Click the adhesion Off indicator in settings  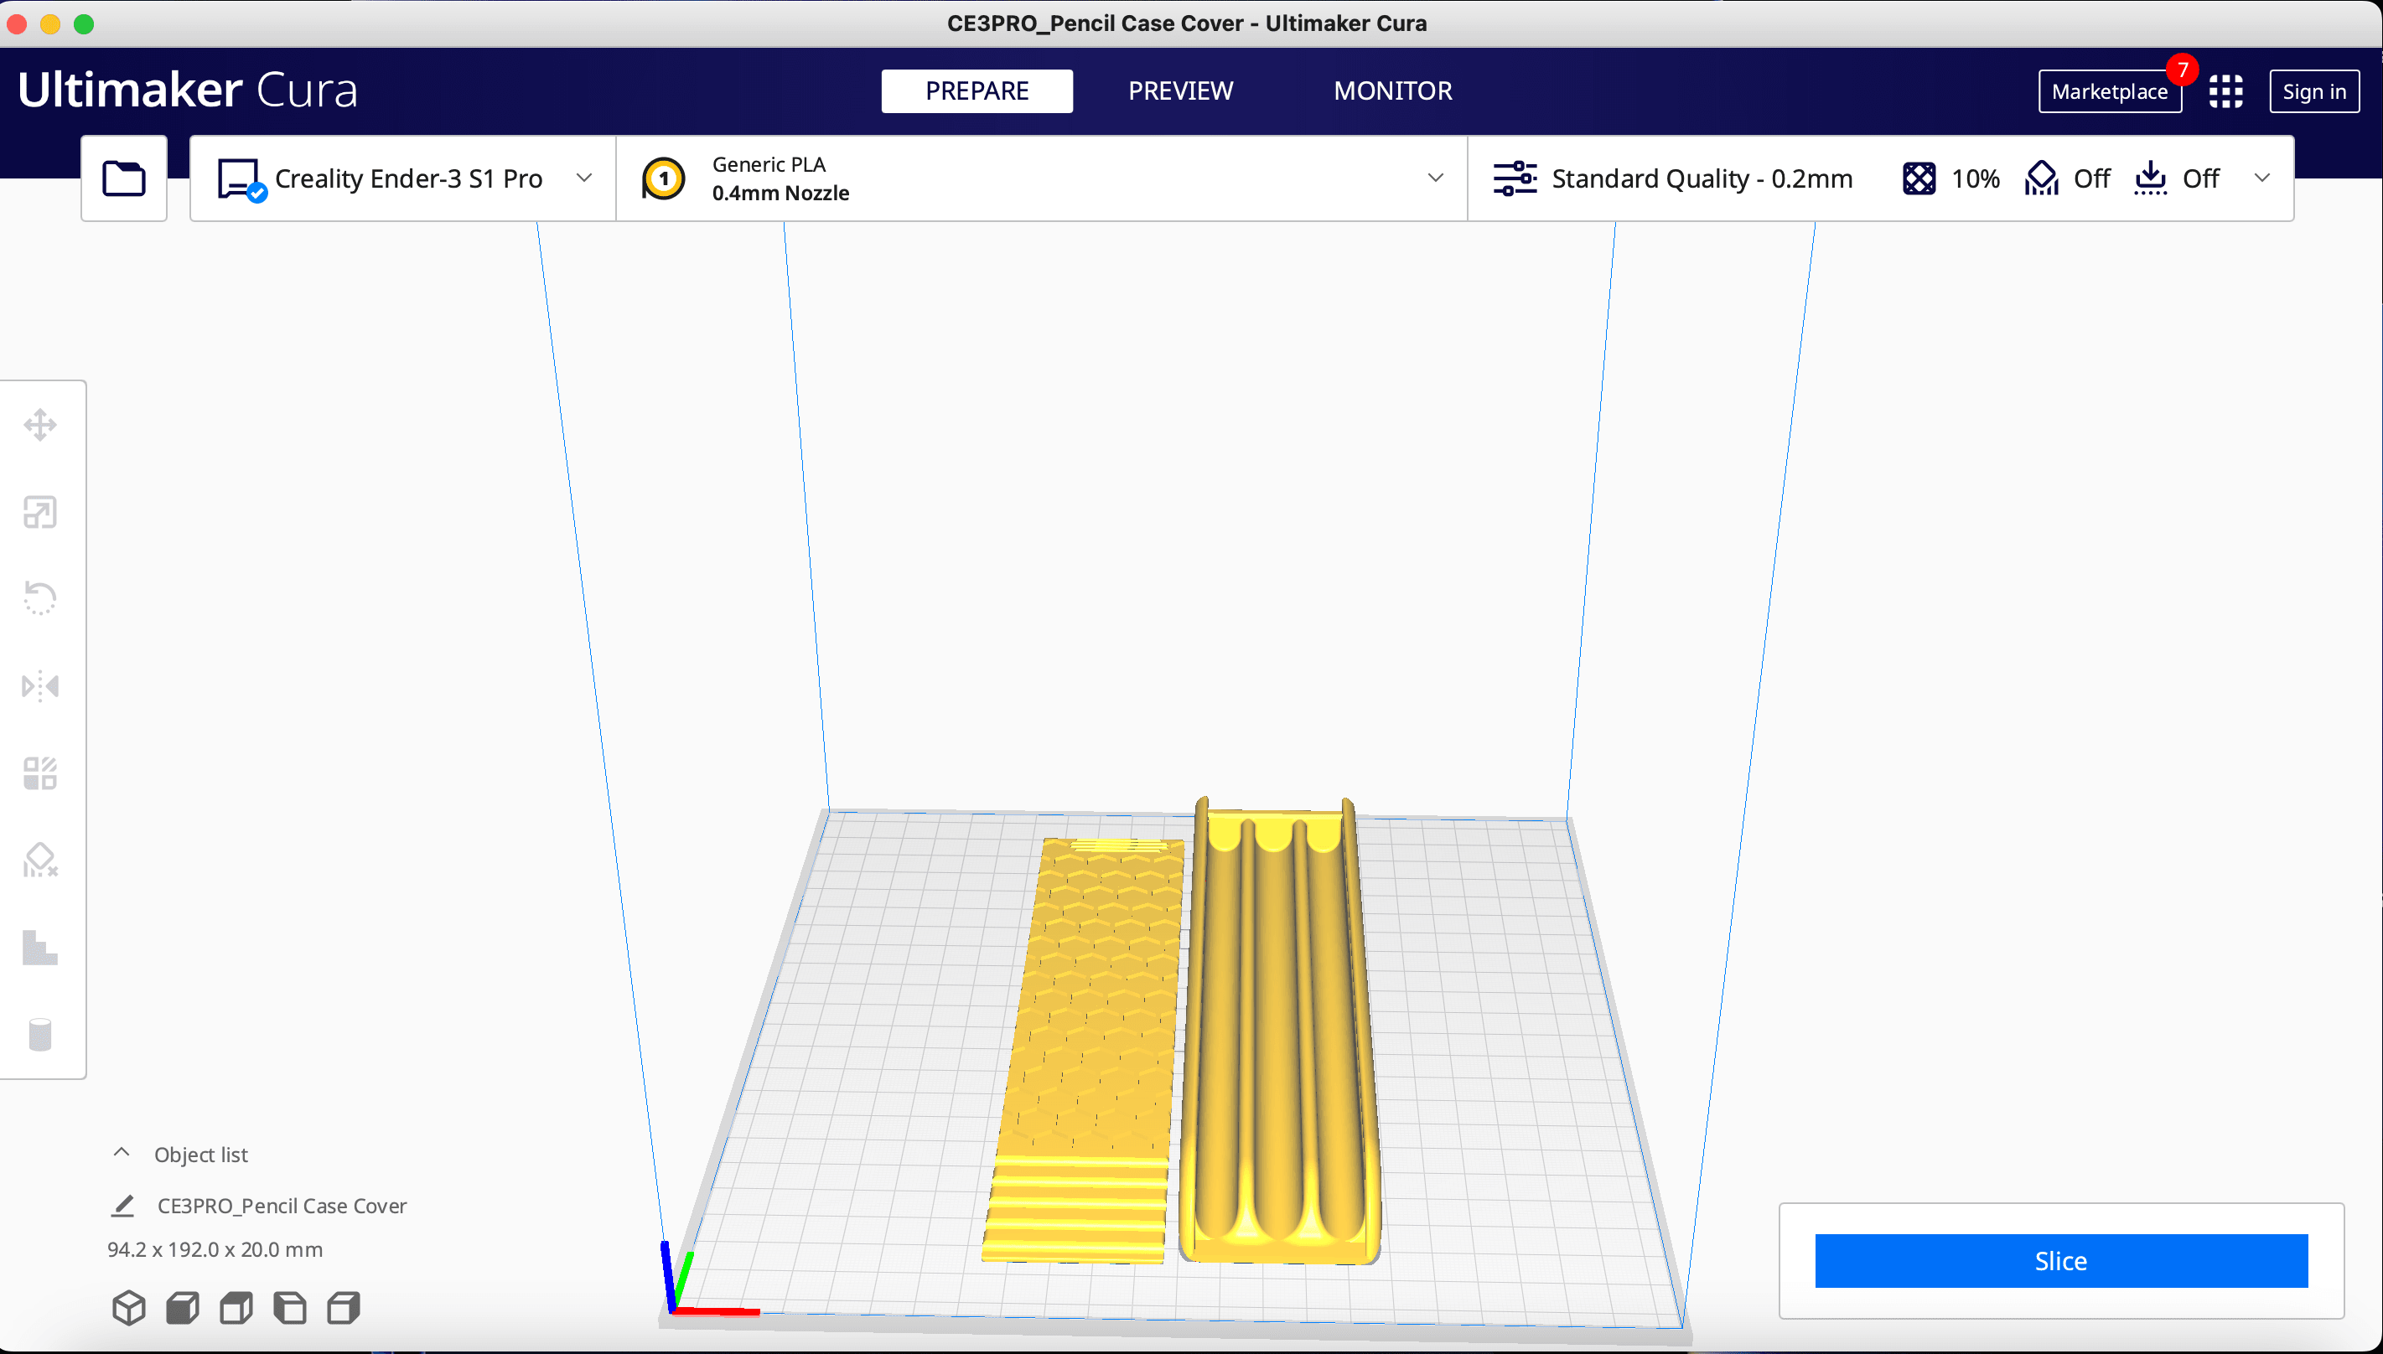[x=2178, y=178]
